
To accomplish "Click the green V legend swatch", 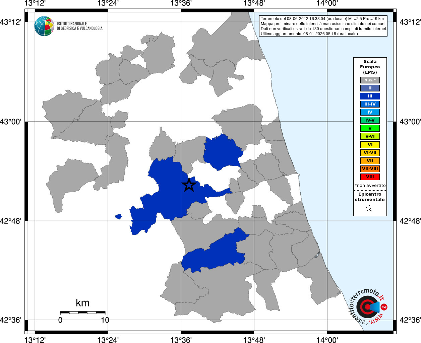I will point(370,128).
